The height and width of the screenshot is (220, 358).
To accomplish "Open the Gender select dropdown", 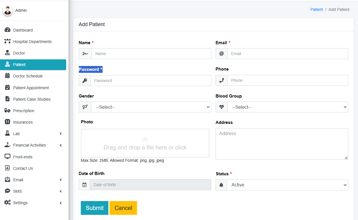I will (151, 107).
